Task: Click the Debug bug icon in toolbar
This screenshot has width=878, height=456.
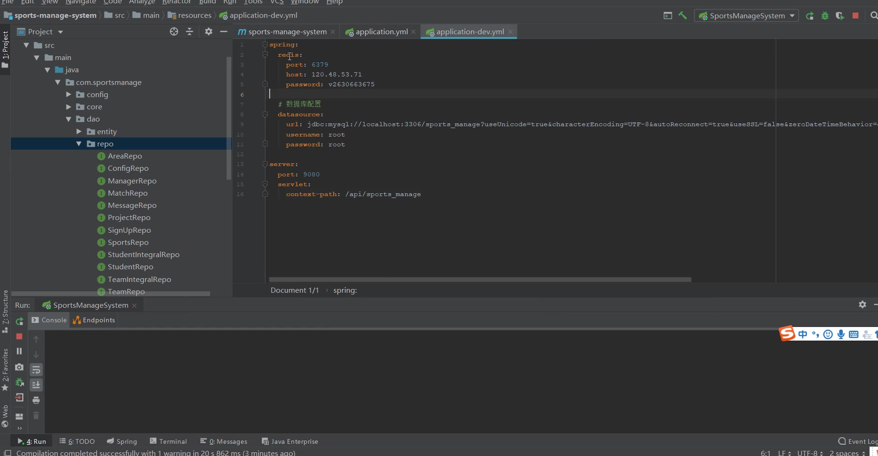Action: click(x=825, y=15)
